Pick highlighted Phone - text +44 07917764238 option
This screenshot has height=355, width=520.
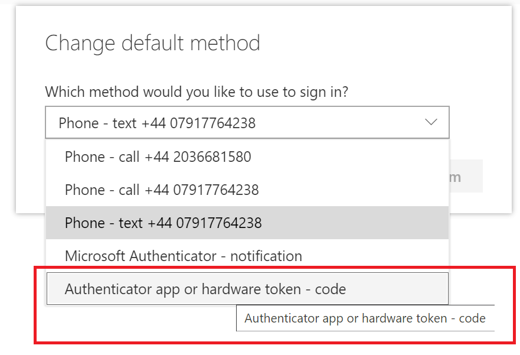click(163, 223)
